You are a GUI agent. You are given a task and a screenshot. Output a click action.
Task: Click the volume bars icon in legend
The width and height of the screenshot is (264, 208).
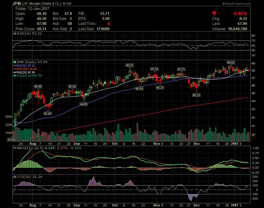click(15, 75)
